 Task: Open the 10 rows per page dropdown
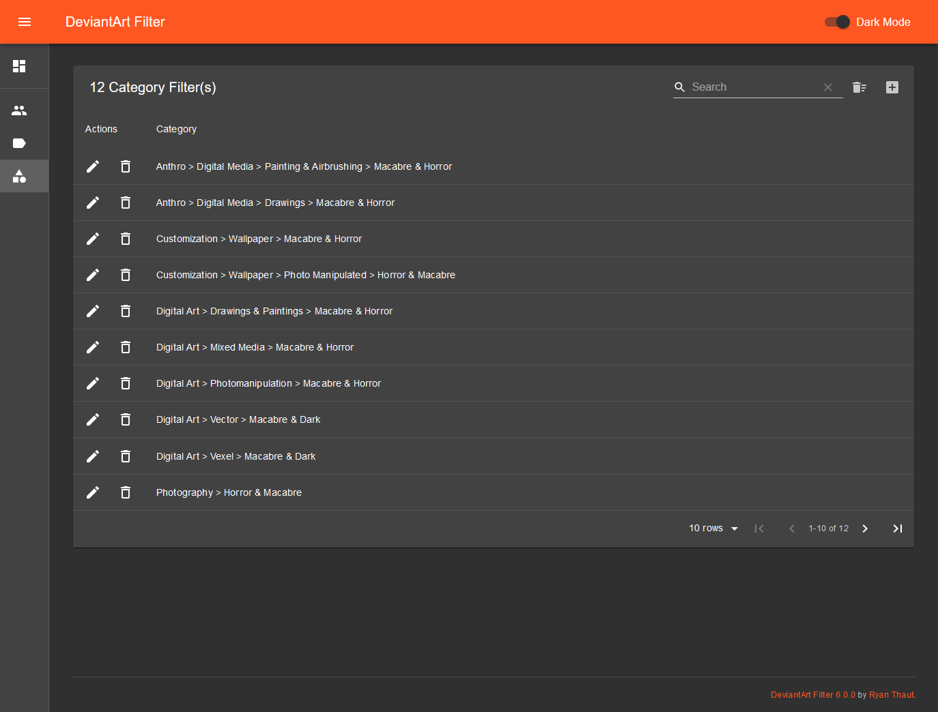(x=713, y=529)
